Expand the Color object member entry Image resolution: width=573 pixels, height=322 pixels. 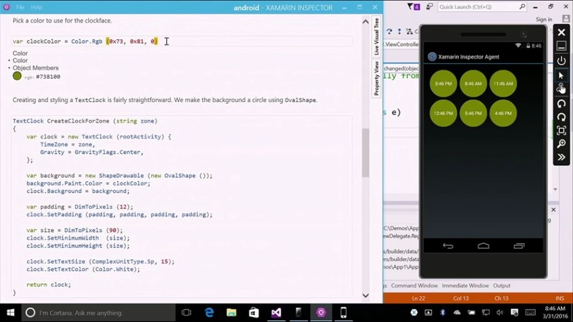click(x=20, y=61)
